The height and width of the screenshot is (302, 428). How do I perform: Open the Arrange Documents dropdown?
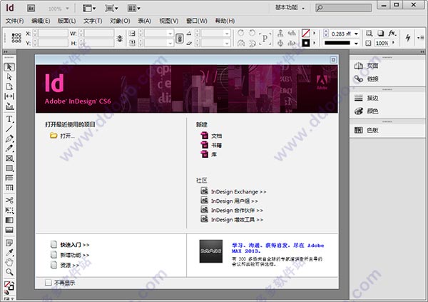pos(134,9)
